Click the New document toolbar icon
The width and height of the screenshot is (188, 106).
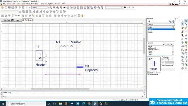(x=2, y=7)
